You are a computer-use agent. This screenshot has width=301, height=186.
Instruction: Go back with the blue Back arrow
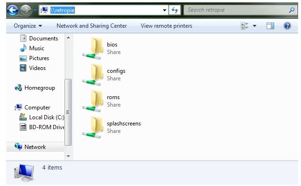pyautogui.click(x=13, y=10)
